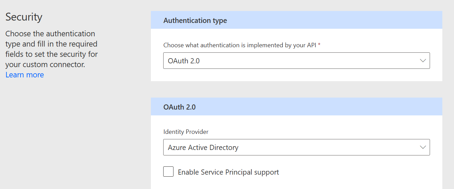The image size is (454, 189).
Task: Click the red required asterisk marker
Action: point(319,45)
